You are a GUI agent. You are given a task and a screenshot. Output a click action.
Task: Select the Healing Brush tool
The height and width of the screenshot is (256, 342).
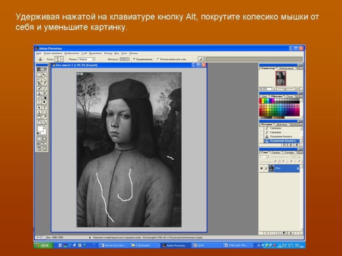tap(39, 89)
